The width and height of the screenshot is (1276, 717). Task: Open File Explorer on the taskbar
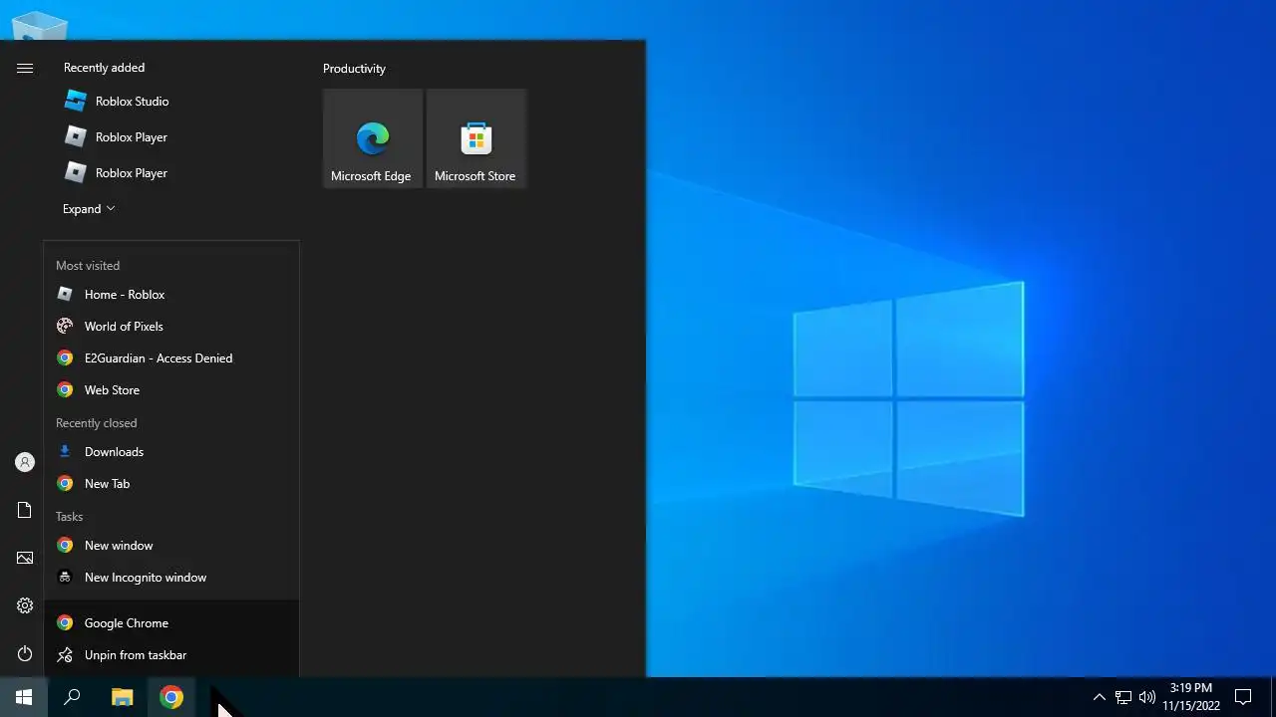click(x=122, y=697)
